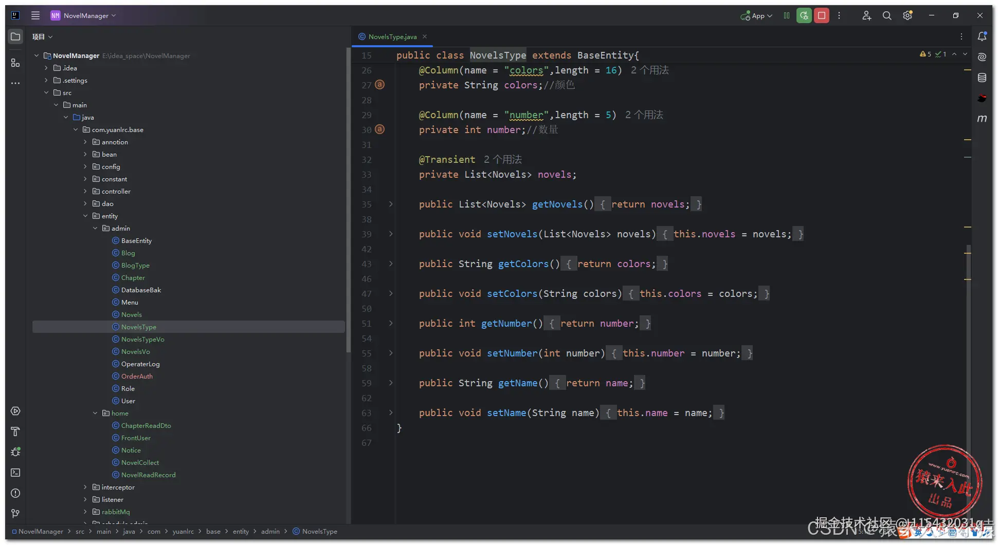Viewport: 998px width, 545px height.
Task: Select the interceptor package
Action: tap(118, 487)
